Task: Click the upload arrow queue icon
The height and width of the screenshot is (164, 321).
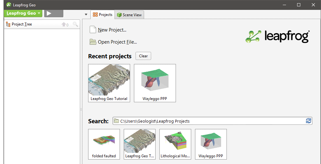Action: click(65, 25)
